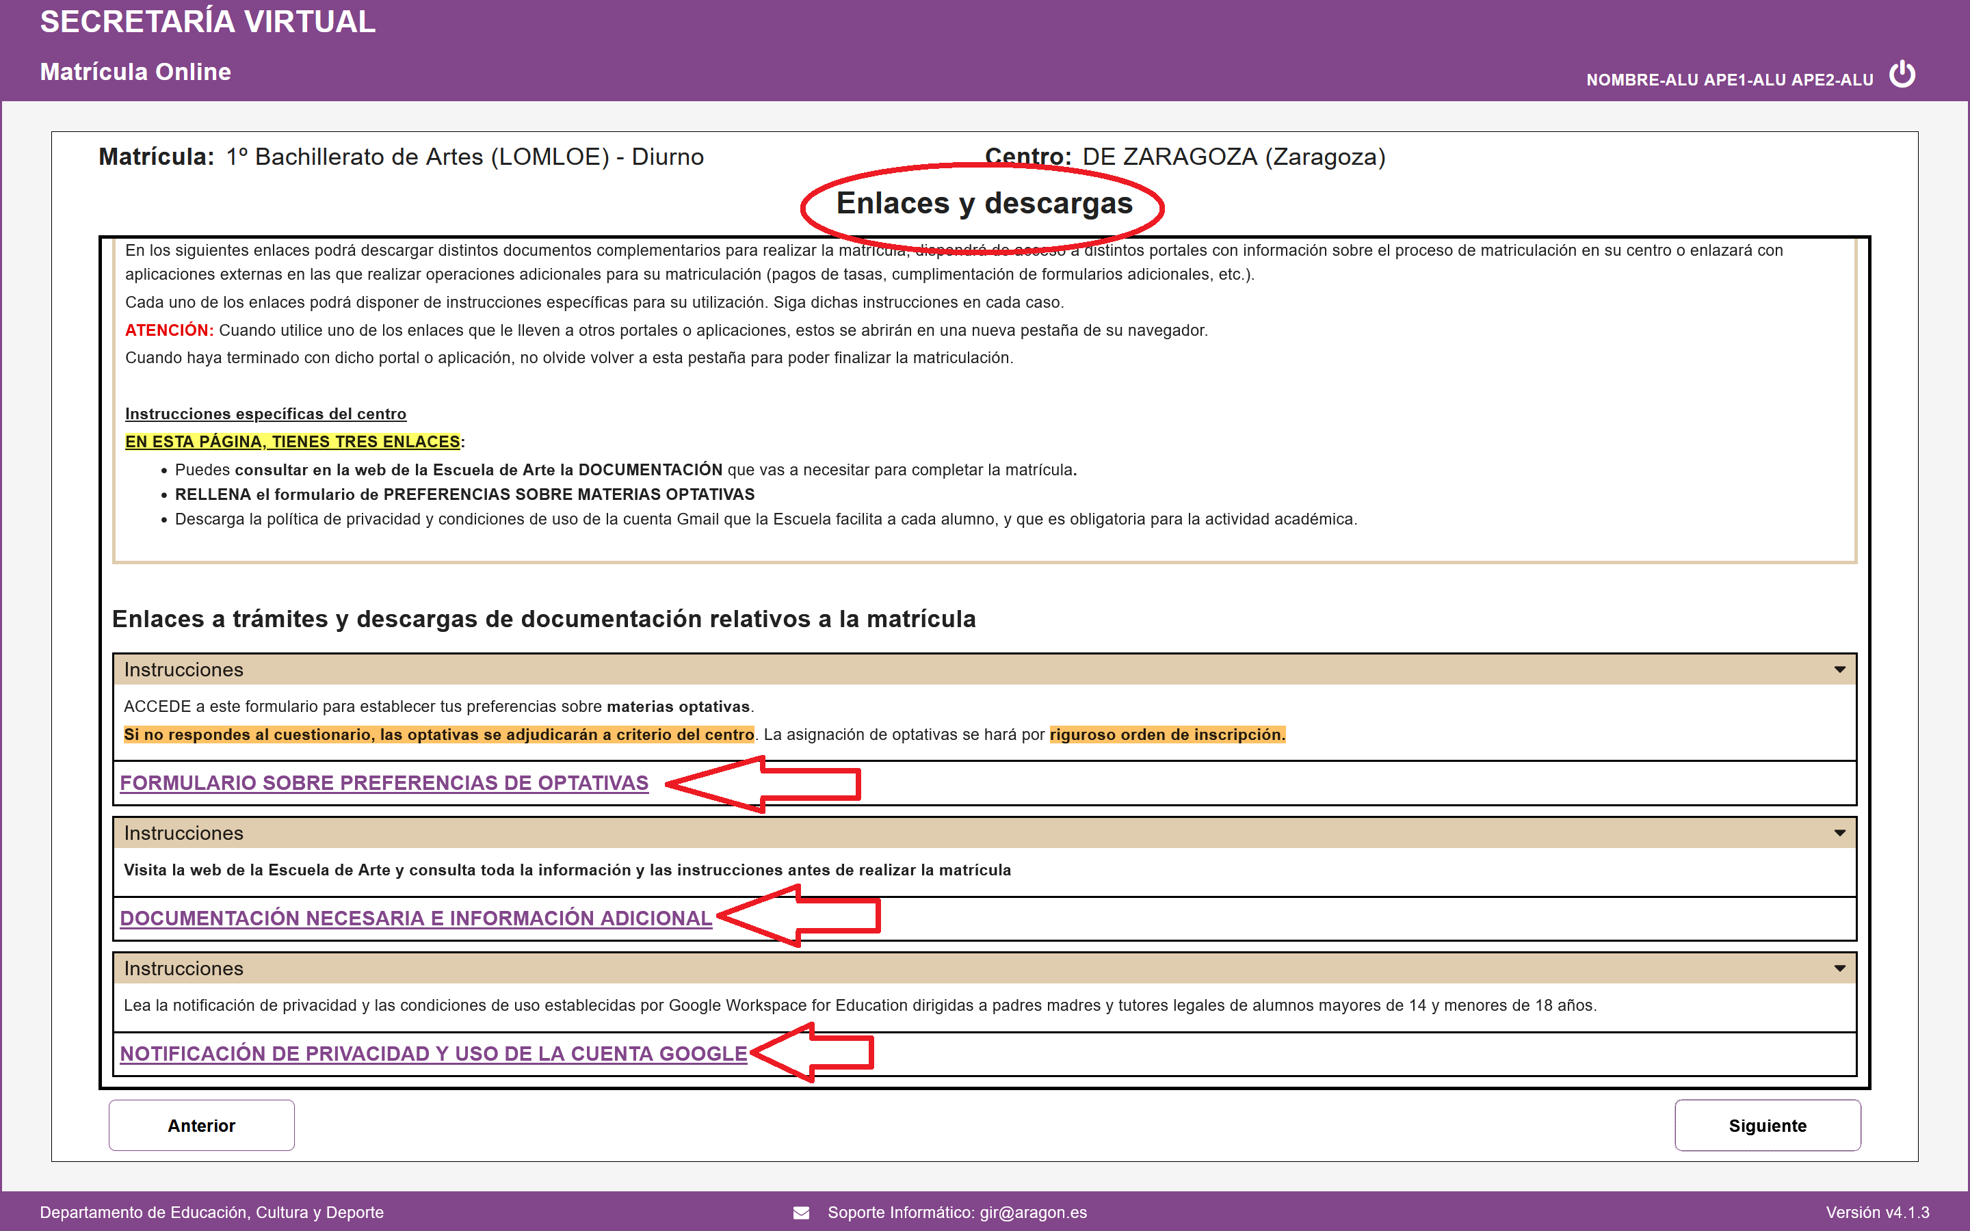
Task: Click highlighted 'riguroso orden de inscripción' text
Action: tap(1168, 734)
